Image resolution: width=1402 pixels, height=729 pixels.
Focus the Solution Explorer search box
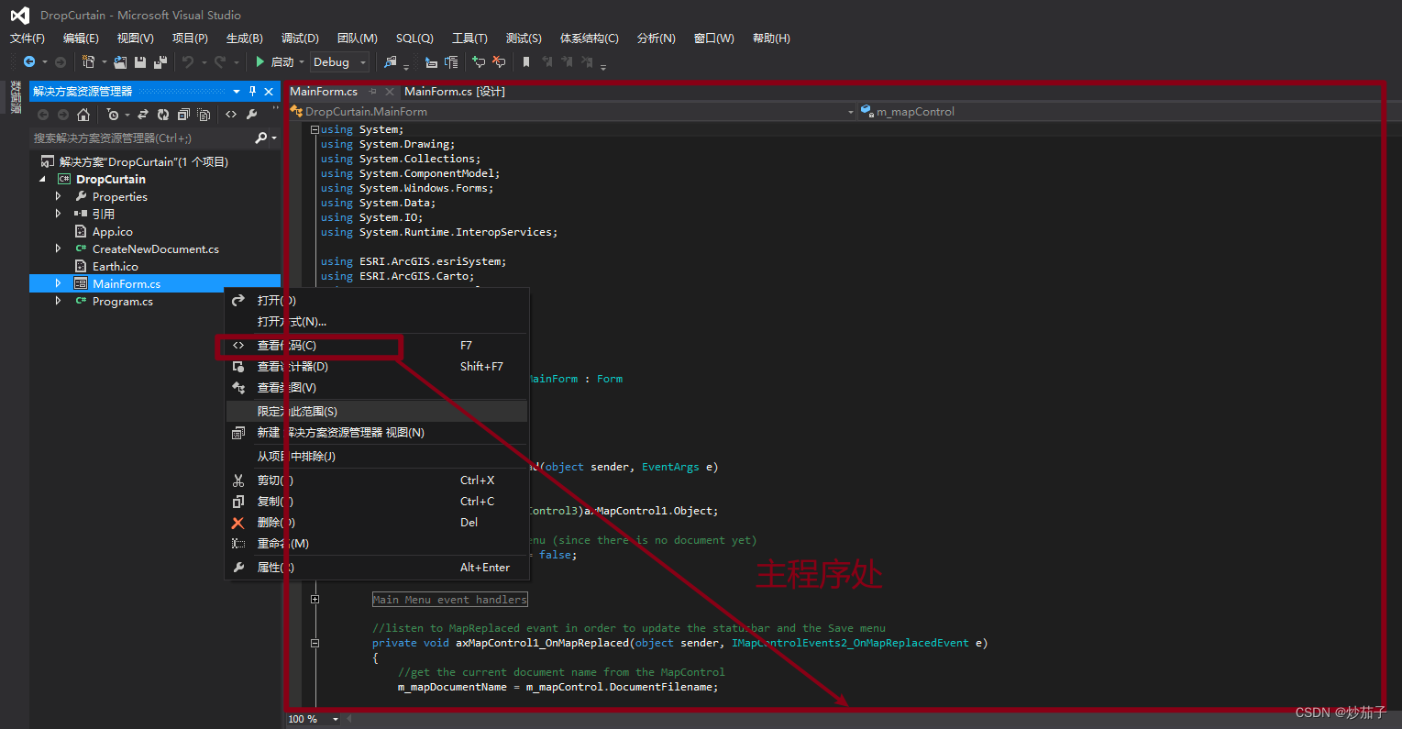pos(142,138)
